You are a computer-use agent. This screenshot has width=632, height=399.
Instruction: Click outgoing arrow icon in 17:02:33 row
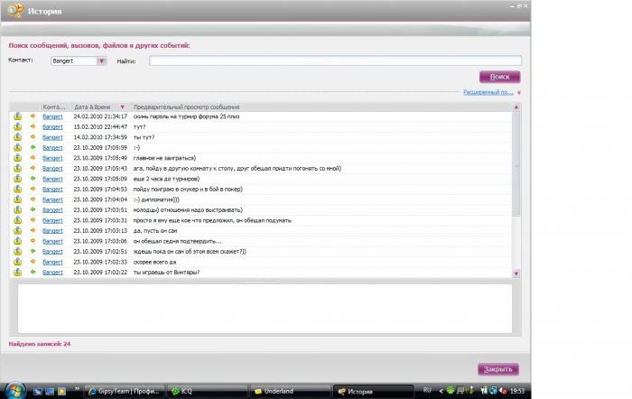tap(33, 262)
